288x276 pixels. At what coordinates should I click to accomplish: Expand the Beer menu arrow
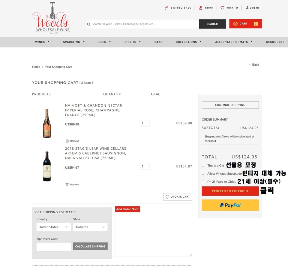point(110,42)
